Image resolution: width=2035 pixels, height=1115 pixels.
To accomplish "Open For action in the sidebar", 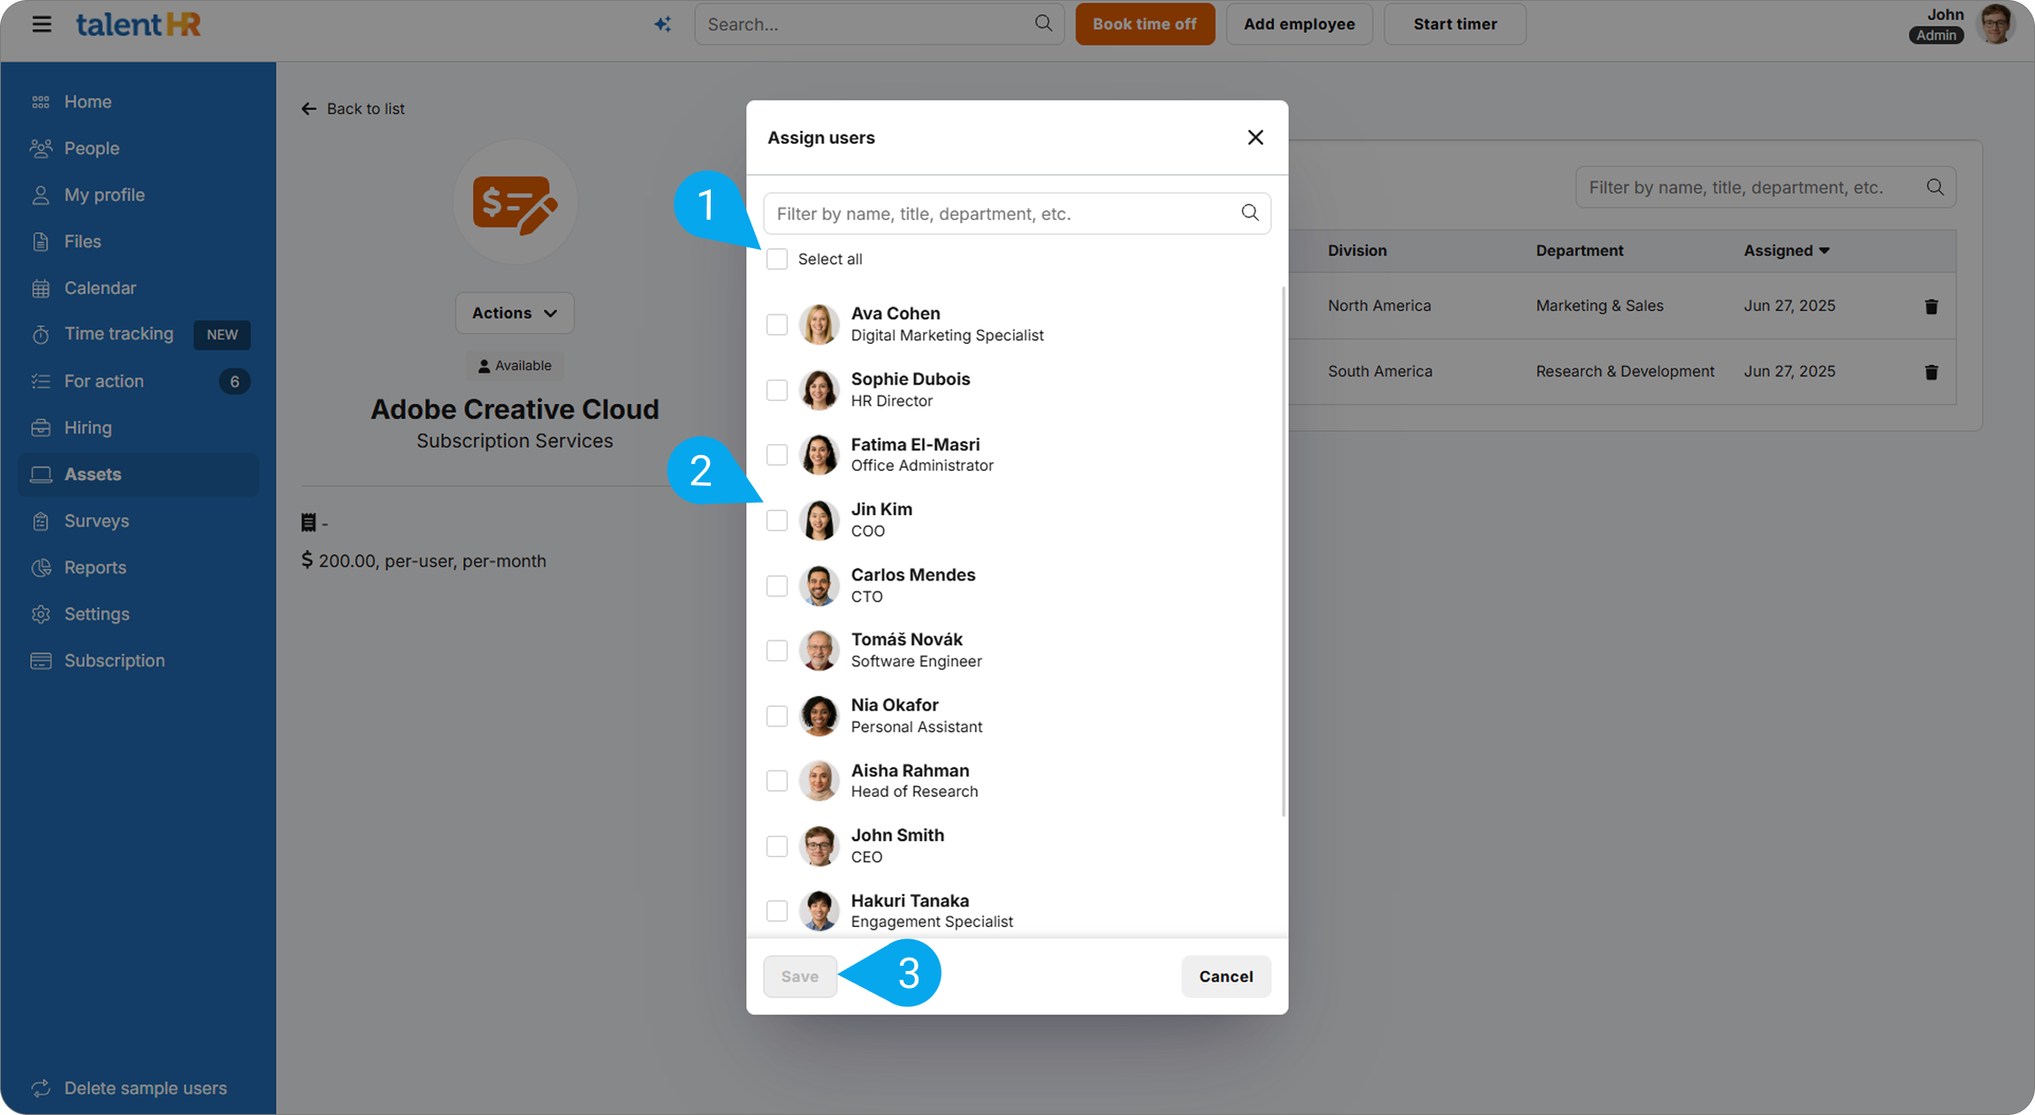I will tap(139, 381).
